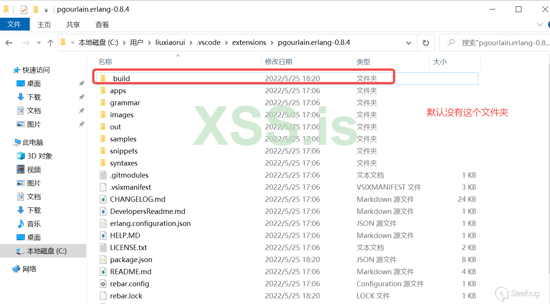Image resolution: width=550 pixels, height=304 pixels.
Task: Open the 文件 menu
Action: coord(15,25)
